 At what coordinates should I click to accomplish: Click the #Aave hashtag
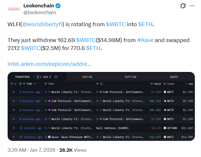tap(145, 40)
